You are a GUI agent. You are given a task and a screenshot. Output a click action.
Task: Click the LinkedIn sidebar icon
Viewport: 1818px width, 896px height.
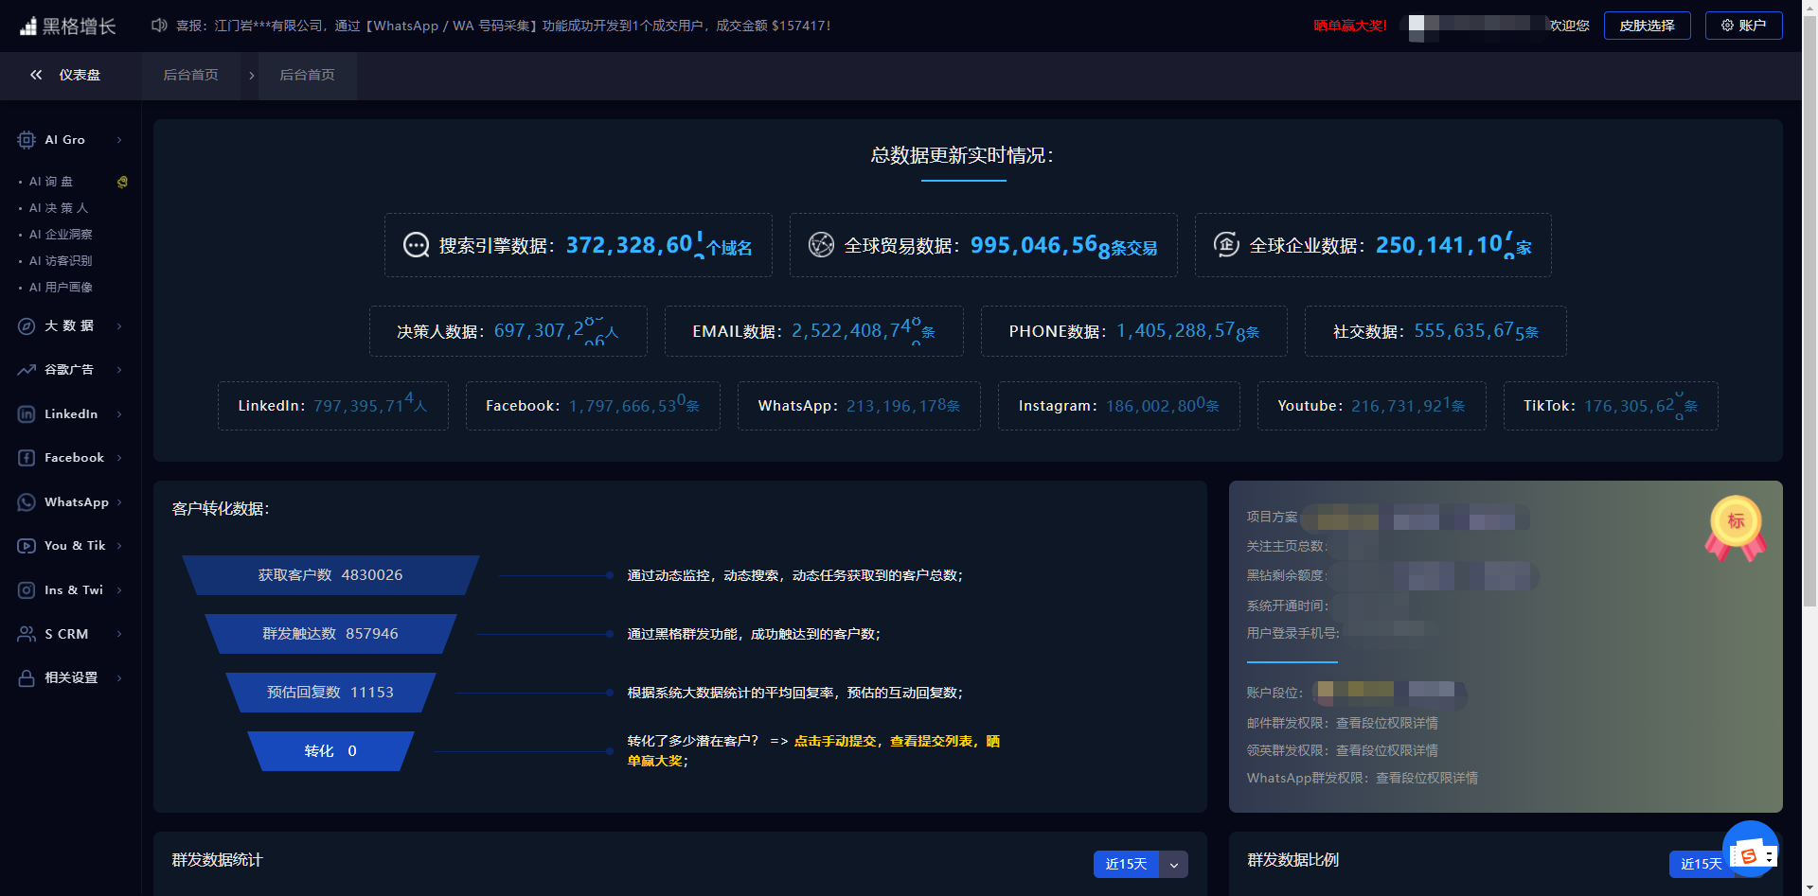click(x=27, y=414)
